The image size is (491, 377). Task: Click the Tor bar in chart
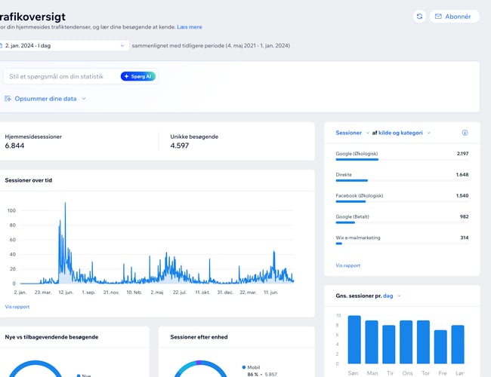tap(423, 342)
